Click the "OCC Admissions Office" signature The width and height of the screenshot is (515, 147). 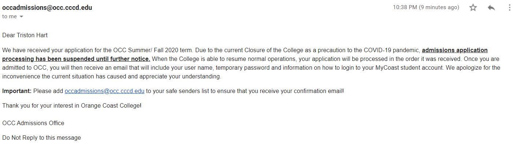[x=33, y=123]
